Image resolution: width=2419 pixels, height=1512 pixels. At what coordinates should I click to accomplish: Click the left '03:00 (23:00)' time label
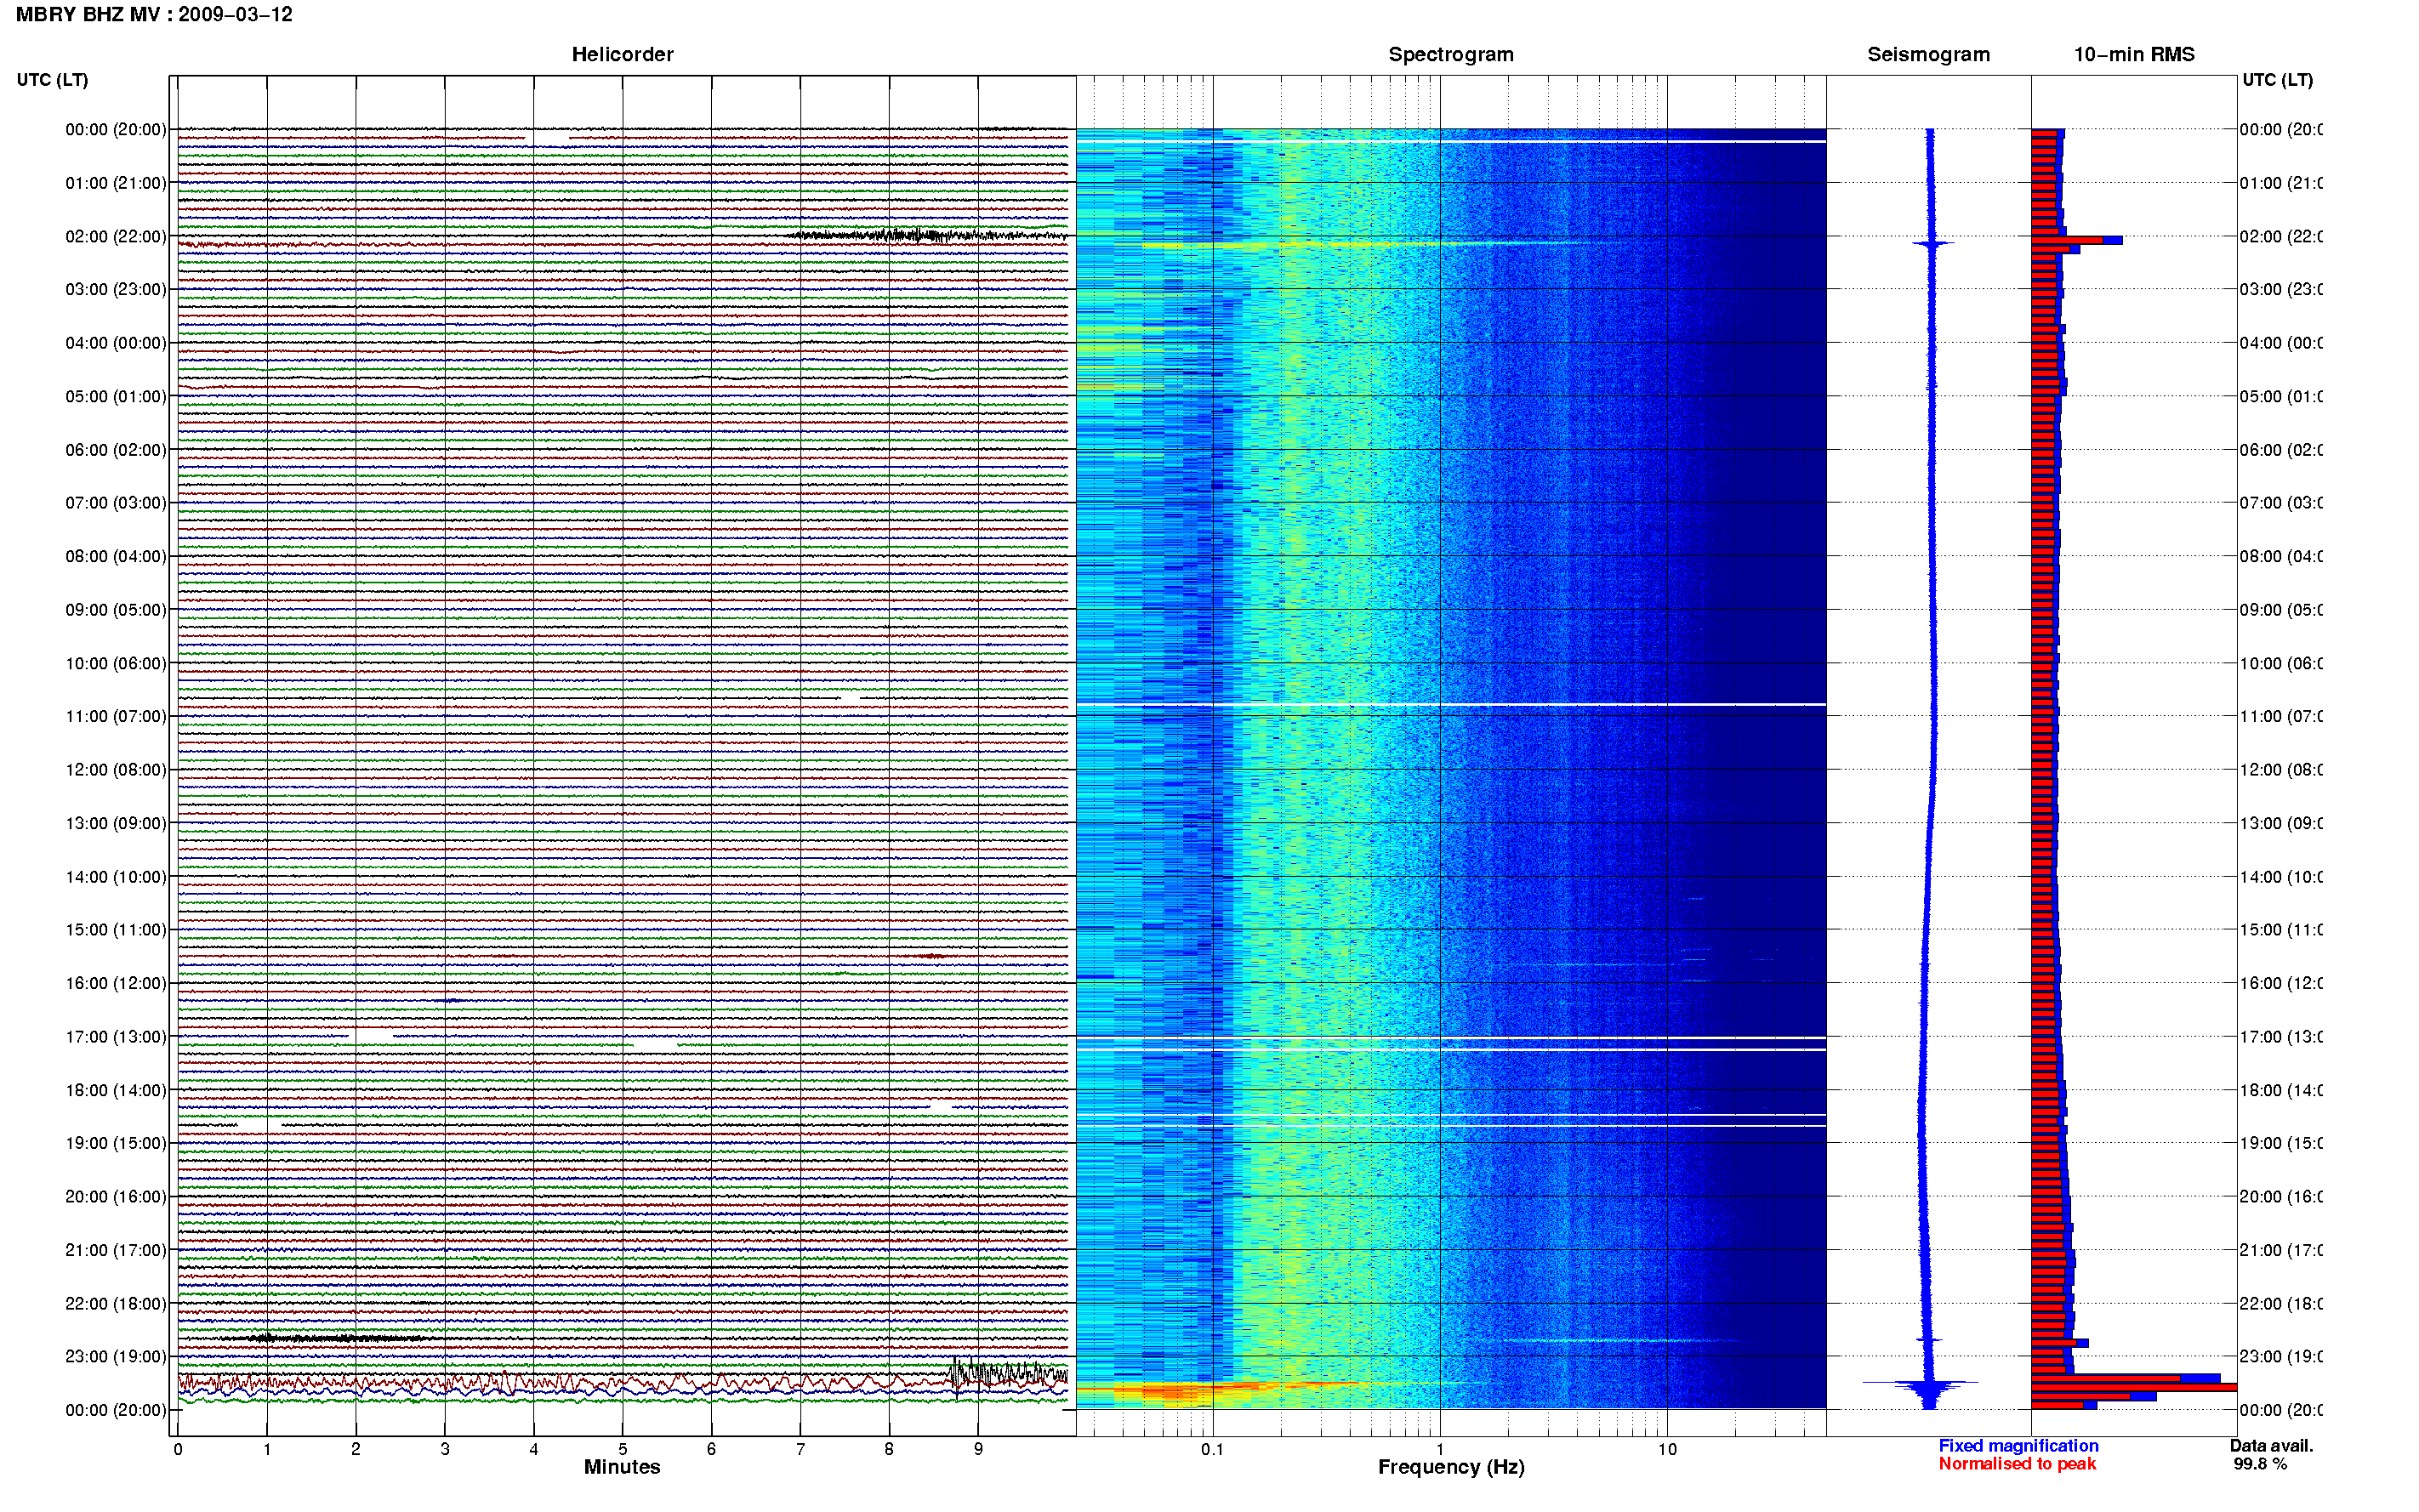click(116, 289)
